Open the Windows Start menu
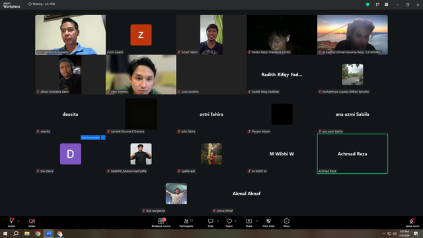This screenshot has width=423, height=238. click(5, 233)
